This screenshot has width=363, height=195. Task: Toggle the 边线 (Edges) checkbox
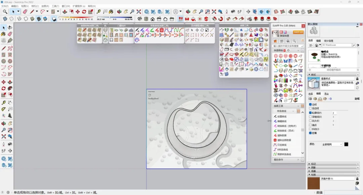click(x=310, y=105)
